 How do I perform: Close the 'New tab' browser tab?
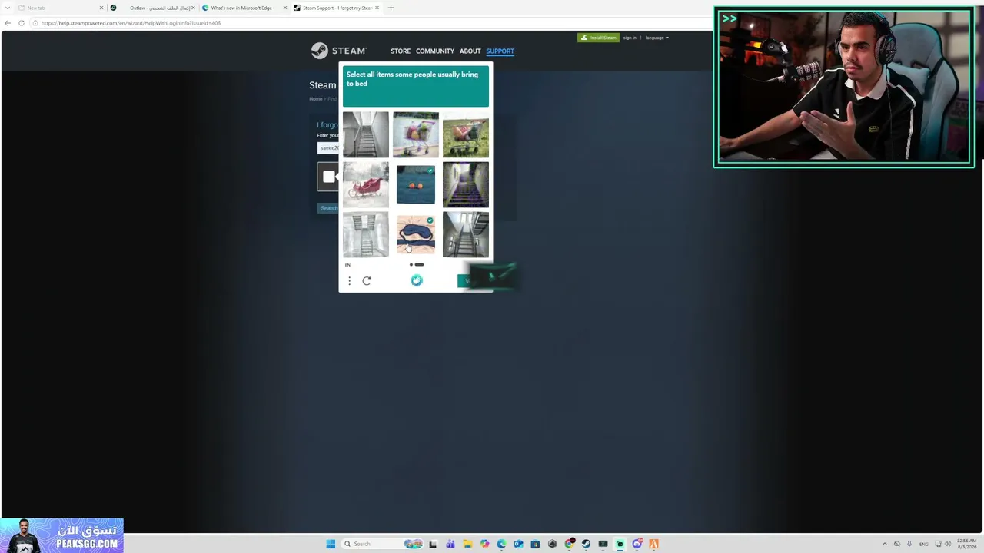[x=101, y=8]
